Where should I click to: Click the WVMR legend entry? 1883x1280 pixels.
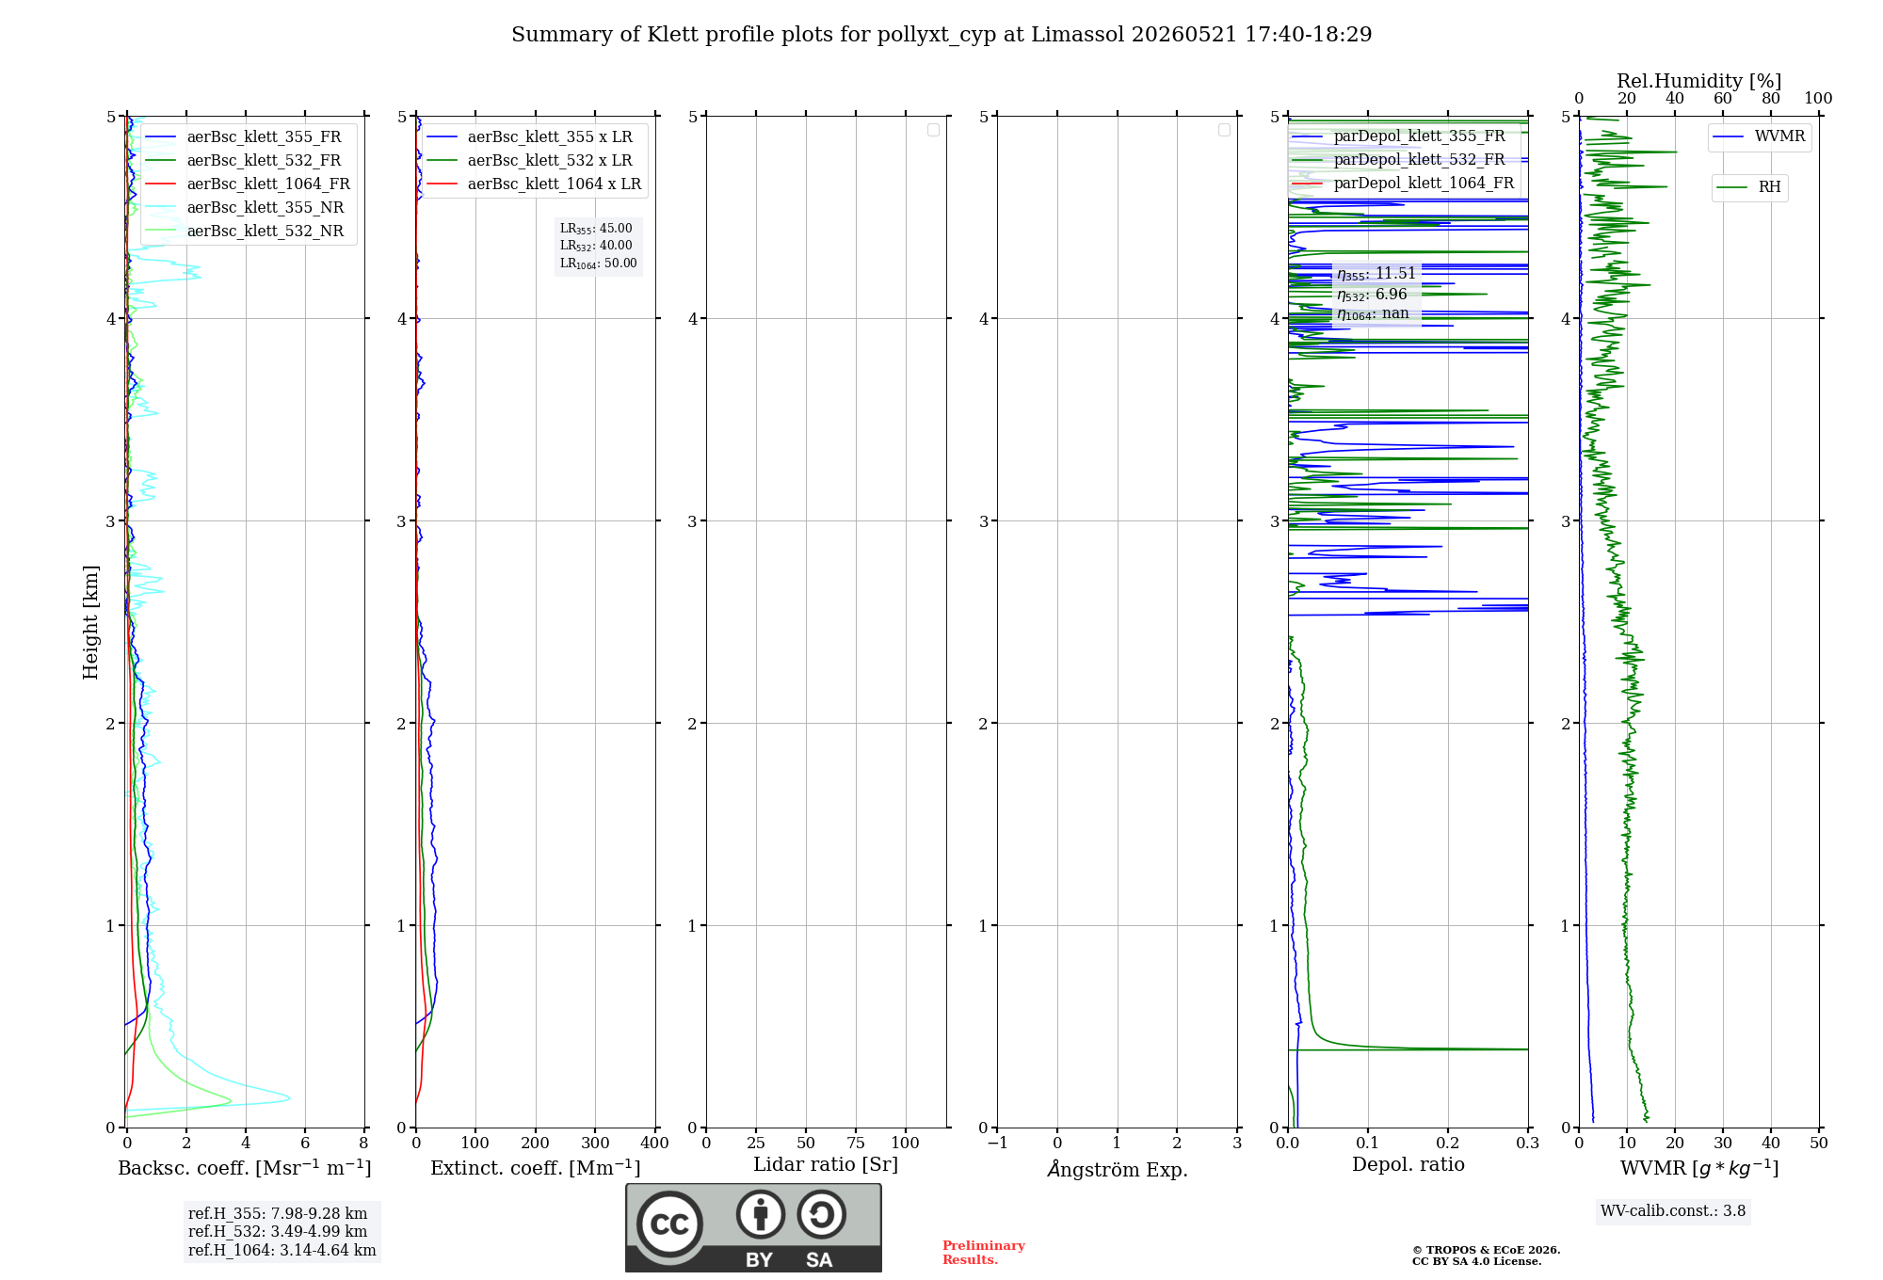pyautogui.click(x=1760, y=136)
